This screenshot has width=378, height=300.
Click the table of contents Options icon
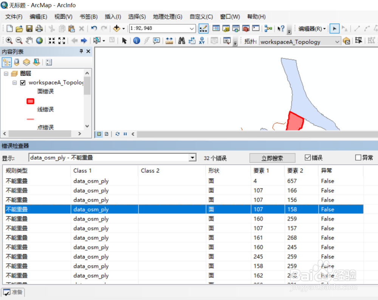pyautogui.click(x=49, y=62)
